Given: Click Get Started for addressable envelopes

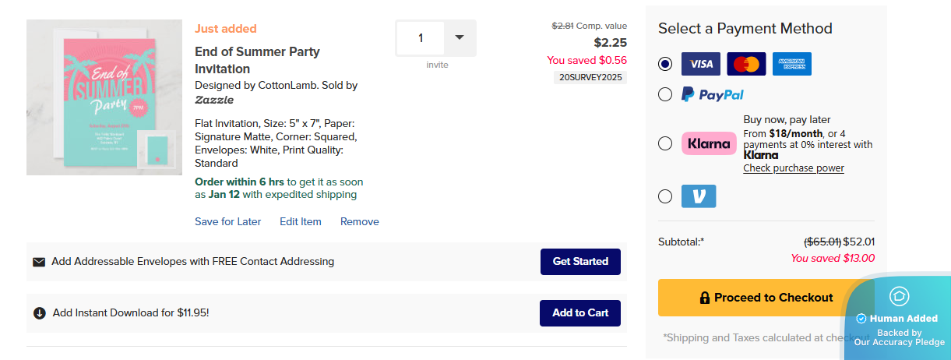Looking at the screenshot, I should (580, 262).
